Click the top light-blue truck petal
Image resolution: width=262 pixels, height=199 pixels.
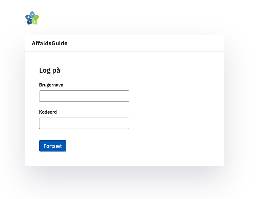32,14
